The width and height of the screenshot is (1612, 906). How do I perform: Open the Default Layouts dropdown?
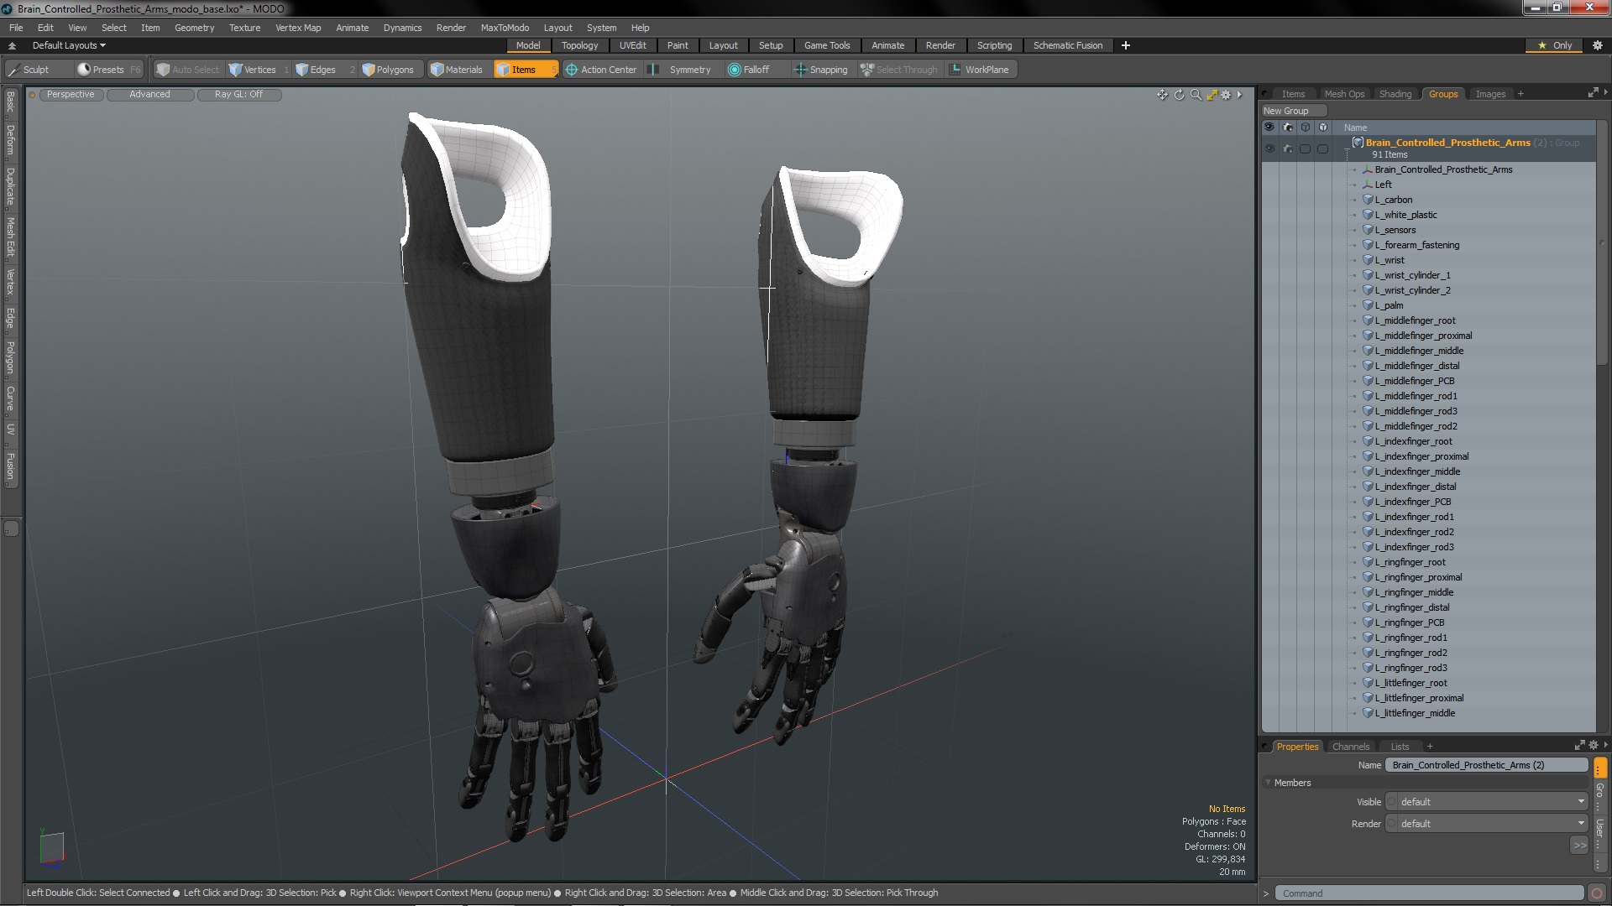coord(69,45)
